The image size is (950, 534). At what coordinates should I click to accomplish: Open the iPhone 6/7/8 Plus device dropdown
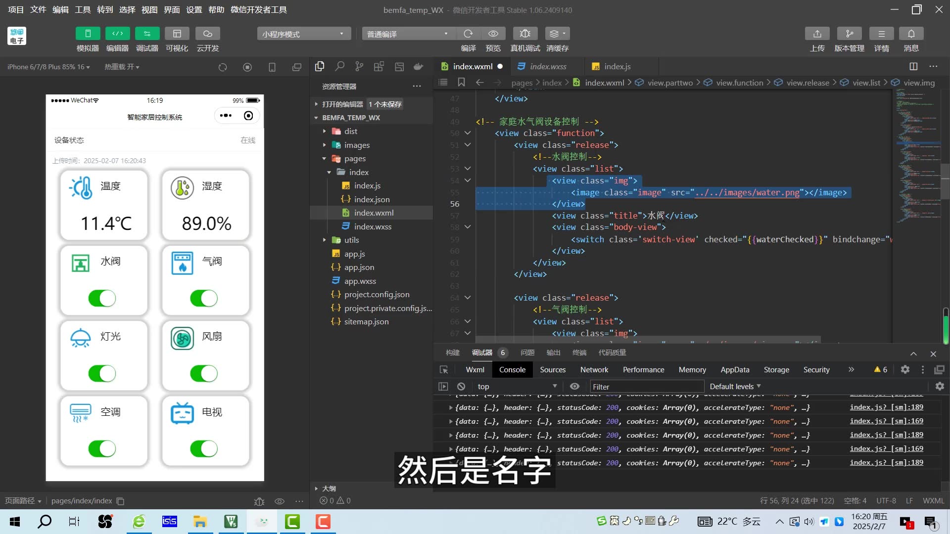(48, 66)
